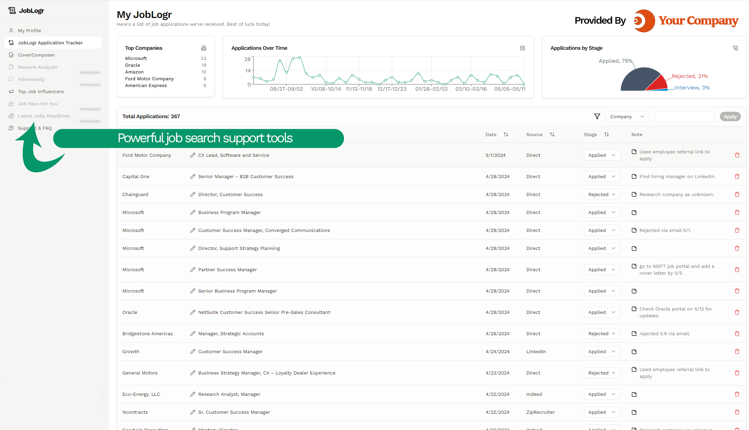Sort by Stage column arrows
The image size is (749, 430).
click(x=607, y=134)
